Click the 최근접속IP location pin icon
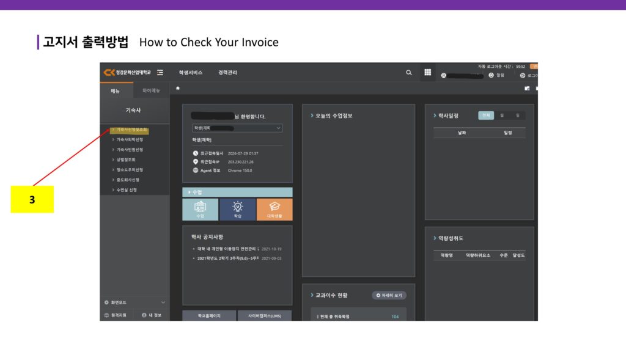 pyautogui.click(x=196, y=161)
